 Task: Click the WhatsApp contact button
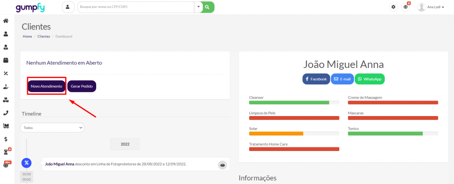pos(369,79)
